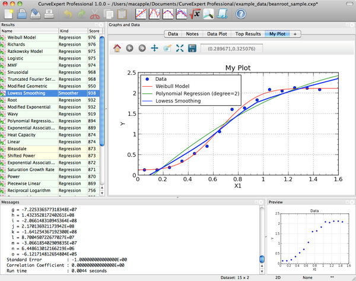
Task: Click the New document toolbar icon
Action: tap(8, 14)
